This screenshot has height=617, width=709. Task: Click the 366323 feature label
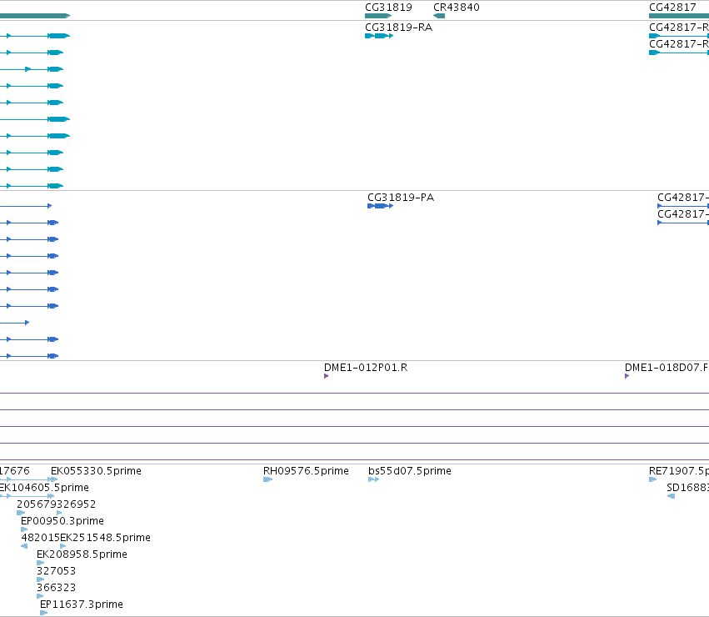click(x=56, y=588)
